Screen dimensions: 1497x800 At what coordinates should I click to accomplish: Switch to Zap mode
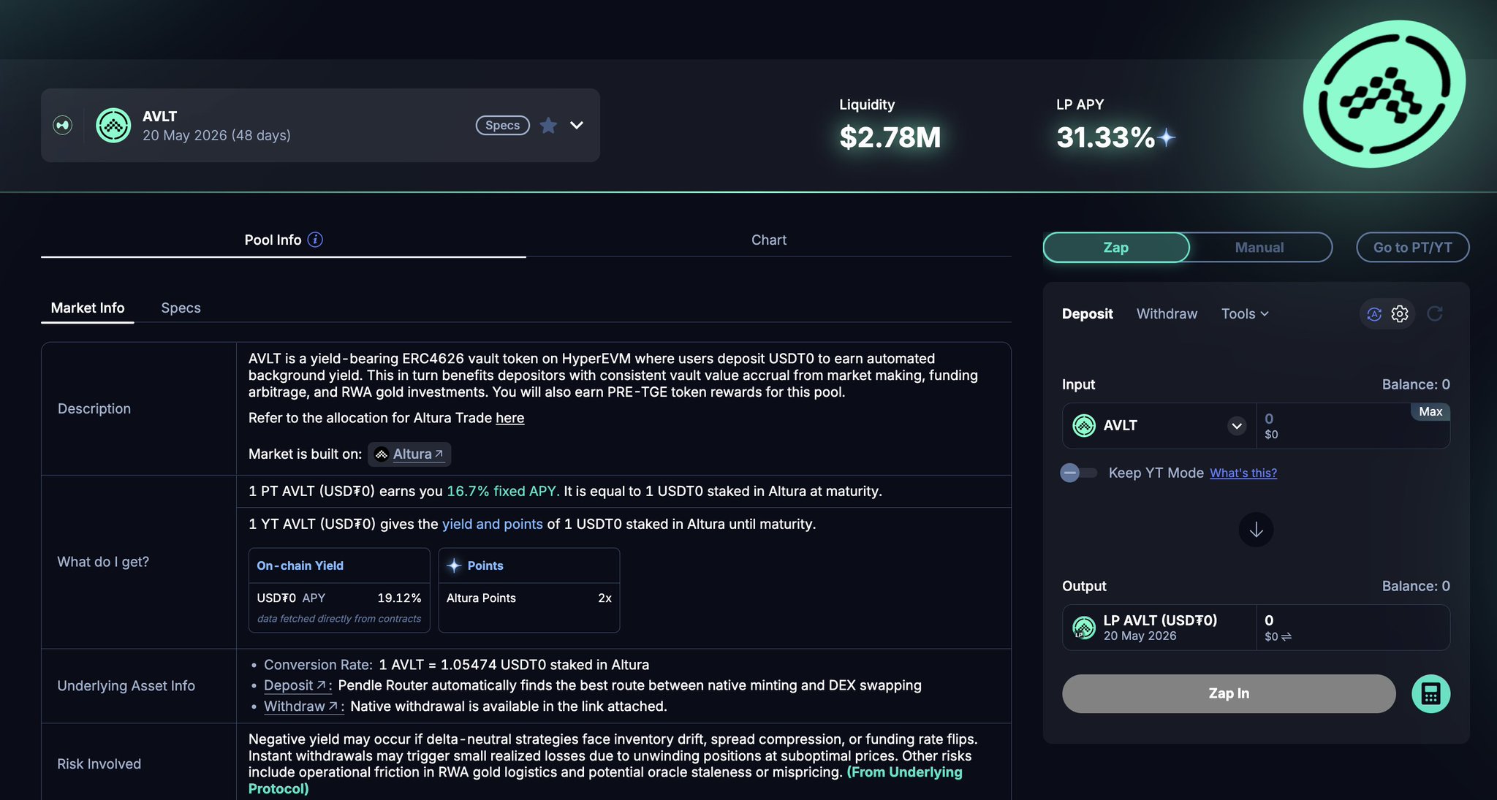click(x=1115, y=247)
